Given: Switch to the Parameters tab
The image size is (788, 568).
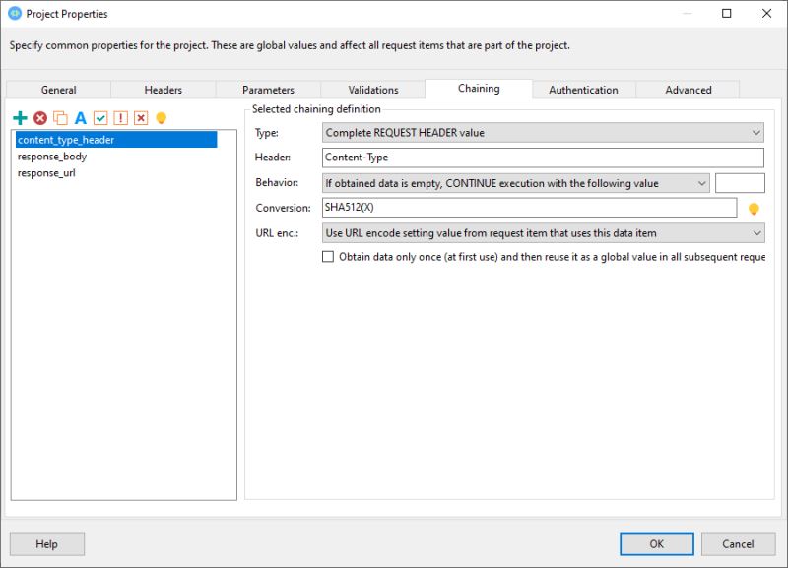Looking at the screenshot, I should coord(268,90).
